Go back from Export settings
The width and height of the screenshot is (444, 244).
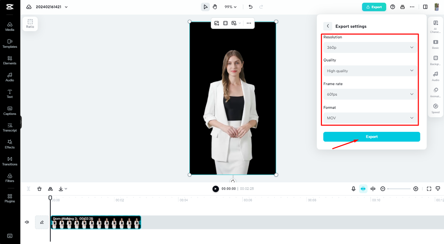tap(328, 26)
